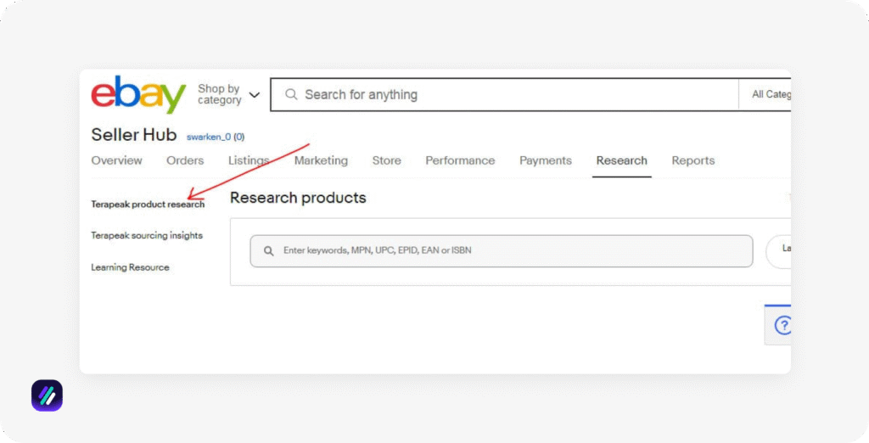Click the swarken_0 username link
The height and width of the screenshot is (443, 869).
209,137
